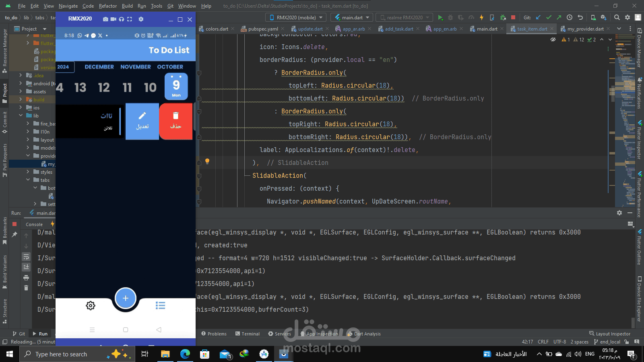The image size is (644, 362).
Task: Toggle highlighting with the crossed-eye editor icon
Action: 553,39
